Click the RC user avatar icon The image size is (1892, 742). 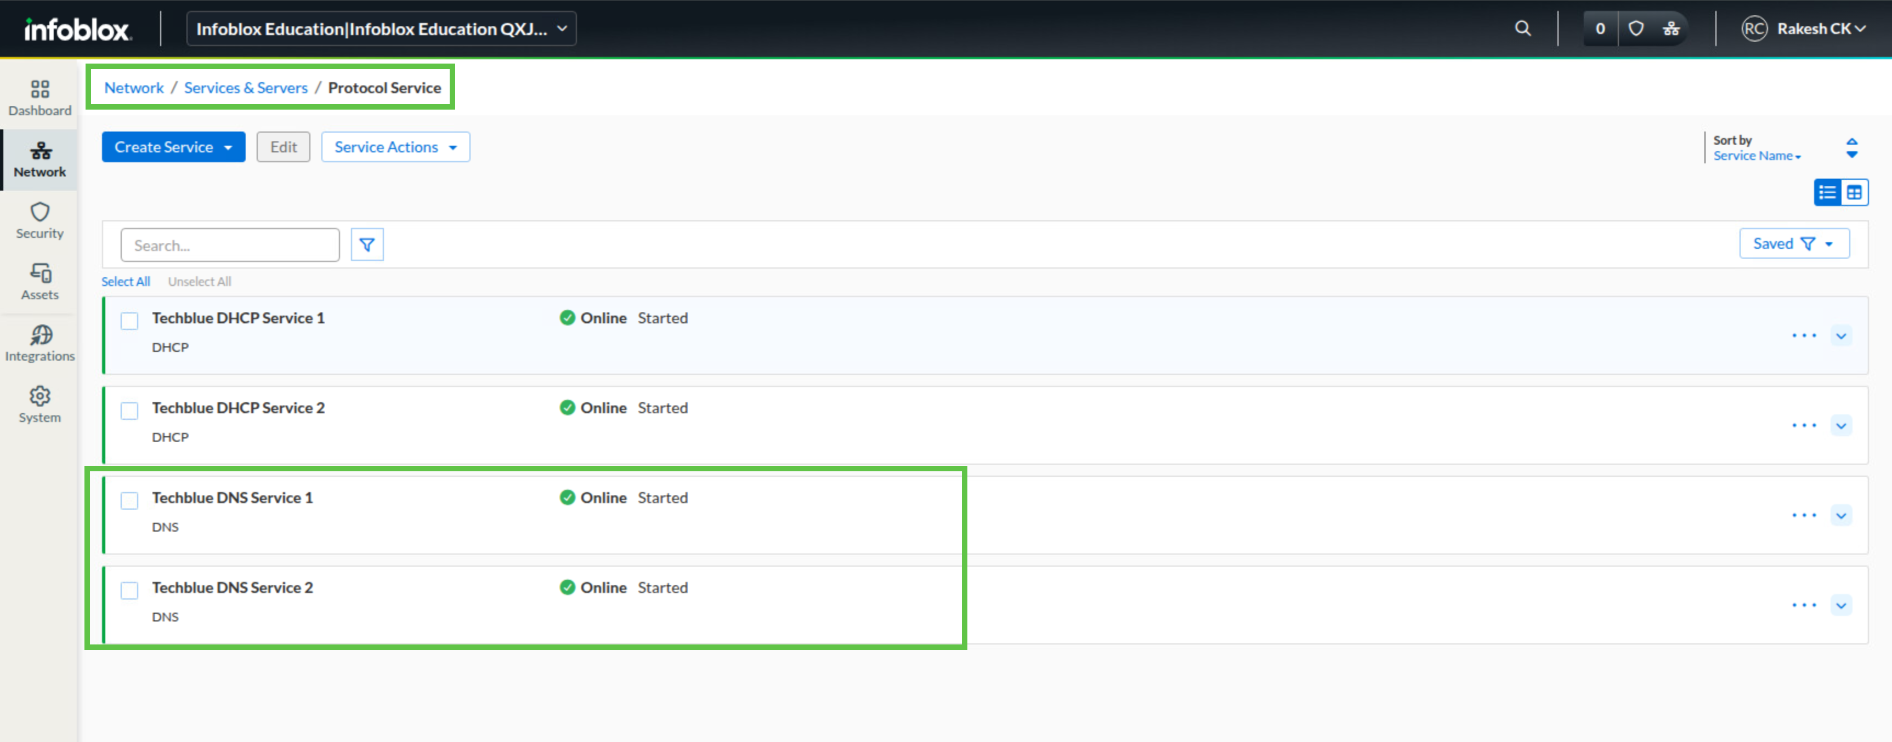tap(1754, 28)
